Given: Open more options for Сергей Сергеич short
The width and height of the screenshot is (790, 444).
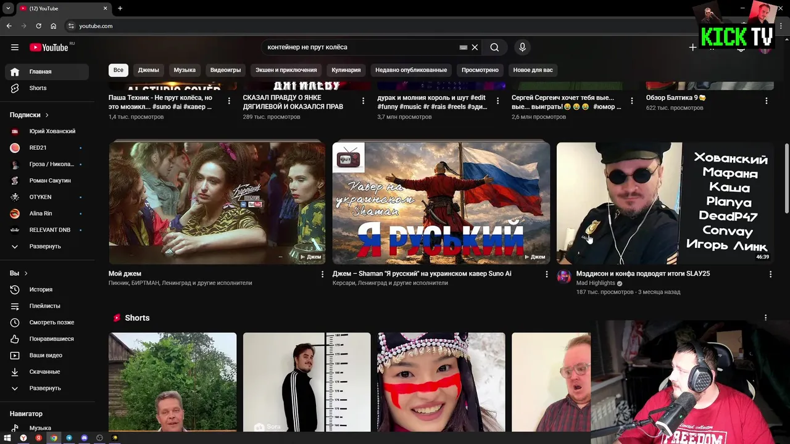Looking at the screenshot, I should pyautogui.click(x=632, y=101).
